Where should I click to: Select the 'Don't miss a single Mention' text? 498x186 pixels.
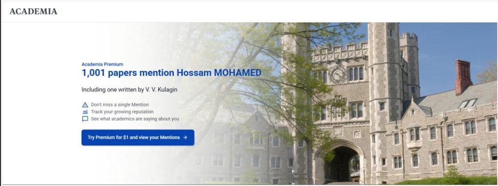120,105
